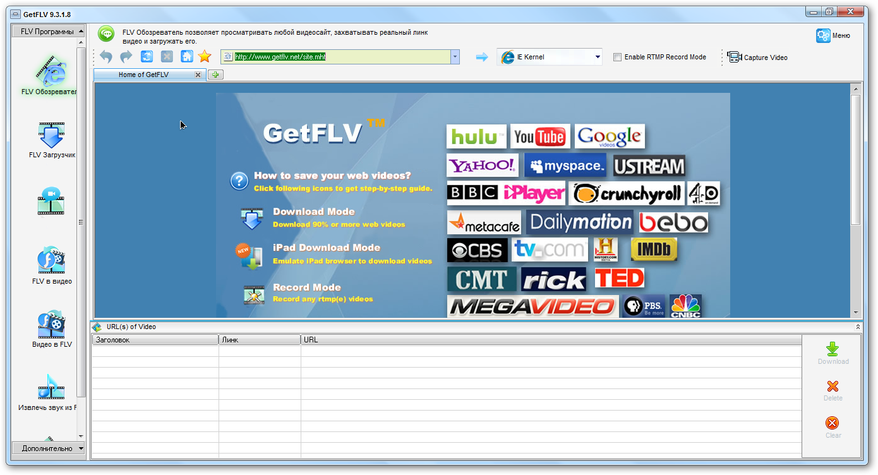Click the USTREAM logo

coord(649,166)
